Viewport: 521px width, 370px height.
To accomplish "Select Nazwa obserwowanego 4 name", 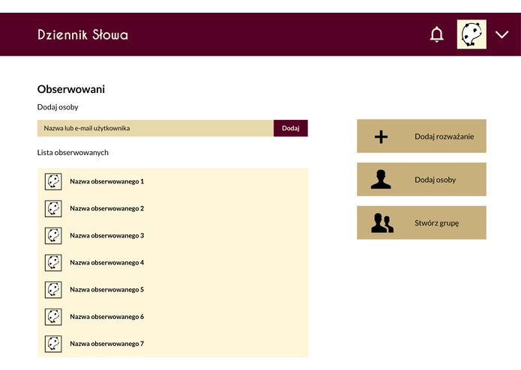I will click(106, 263).
